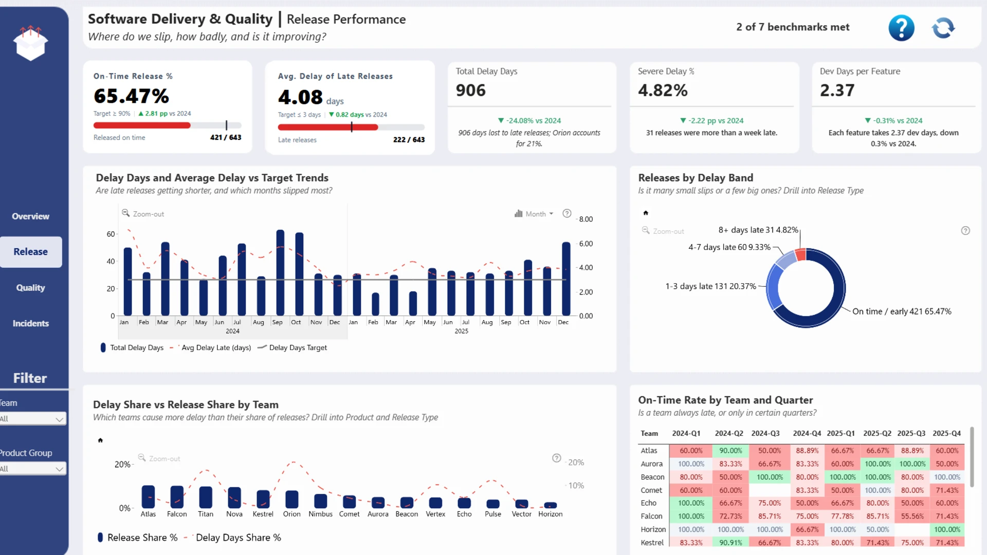
Task: Click Zoom-out magnifier in Delay Days trend chart
Action: [x=125, y=213]
